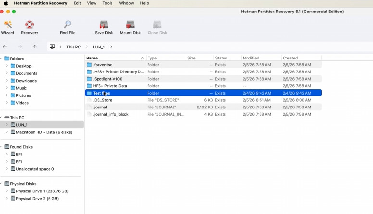Click the Recovery lifebuoy icon
This screenshot has height=214, width=373.
point(29,24)
